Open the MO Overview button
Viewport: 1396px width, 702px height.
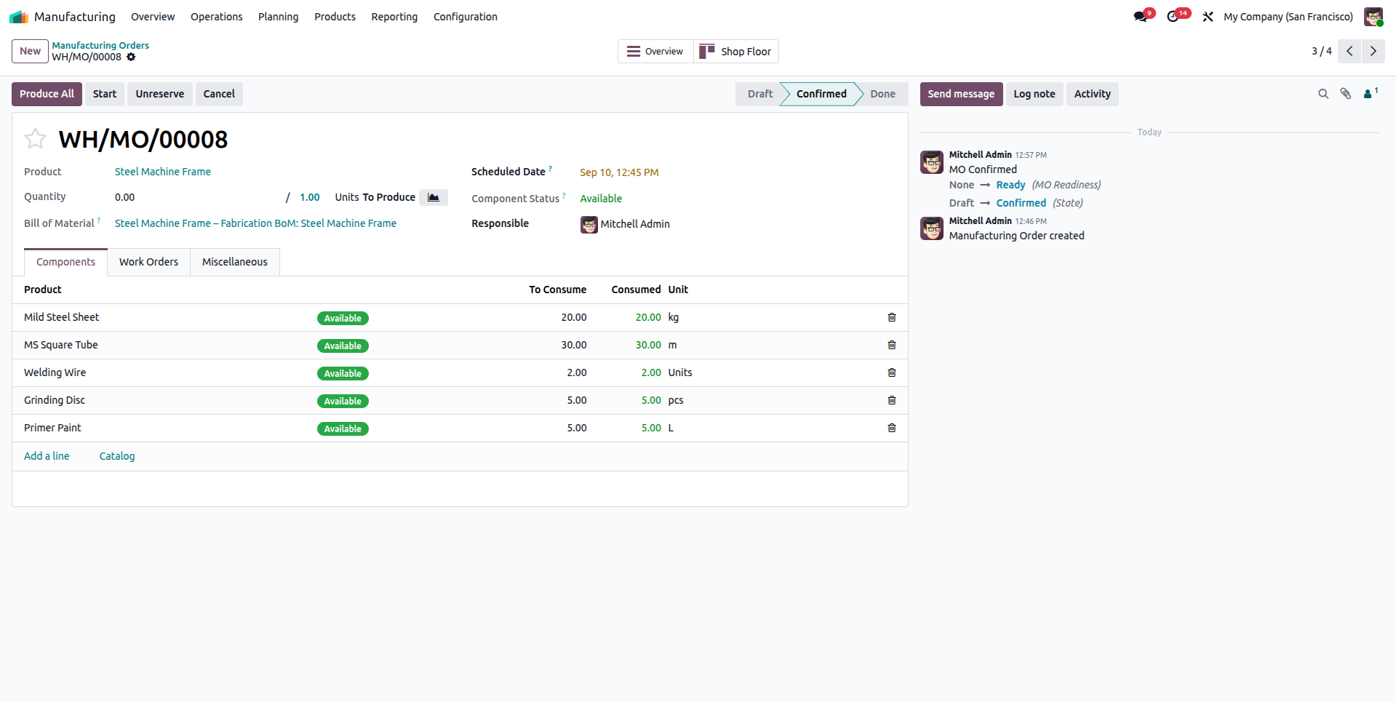click(x=655, y=52)
